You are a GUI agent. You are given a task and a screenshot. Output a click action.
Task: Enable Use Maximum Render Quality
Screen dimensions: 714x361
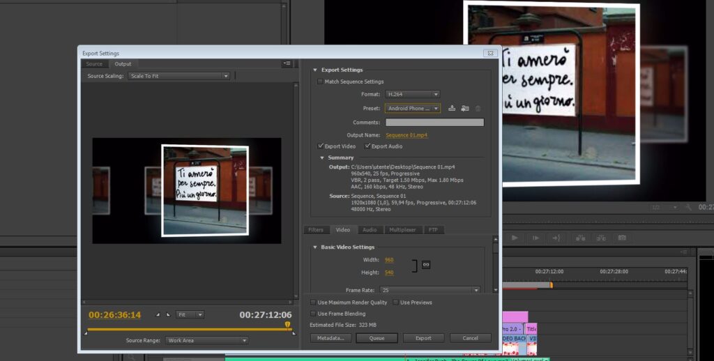(313, 302)
